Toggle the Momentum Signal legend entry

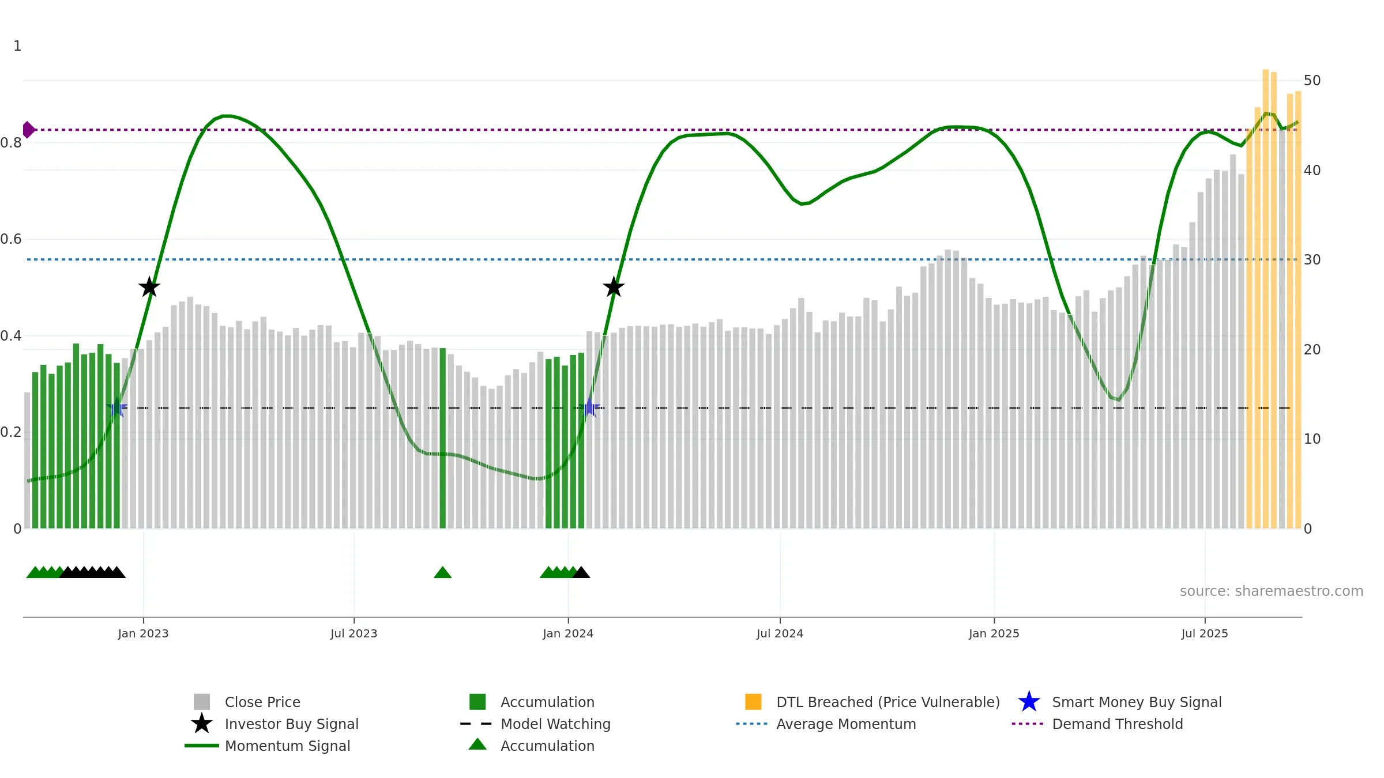[x=287, y=746]
